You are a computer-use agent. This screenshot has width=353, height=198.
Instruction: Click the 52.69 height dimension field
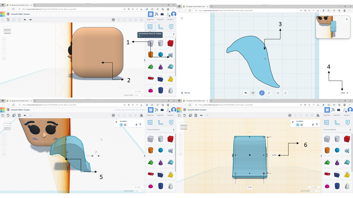coord(274,155)
